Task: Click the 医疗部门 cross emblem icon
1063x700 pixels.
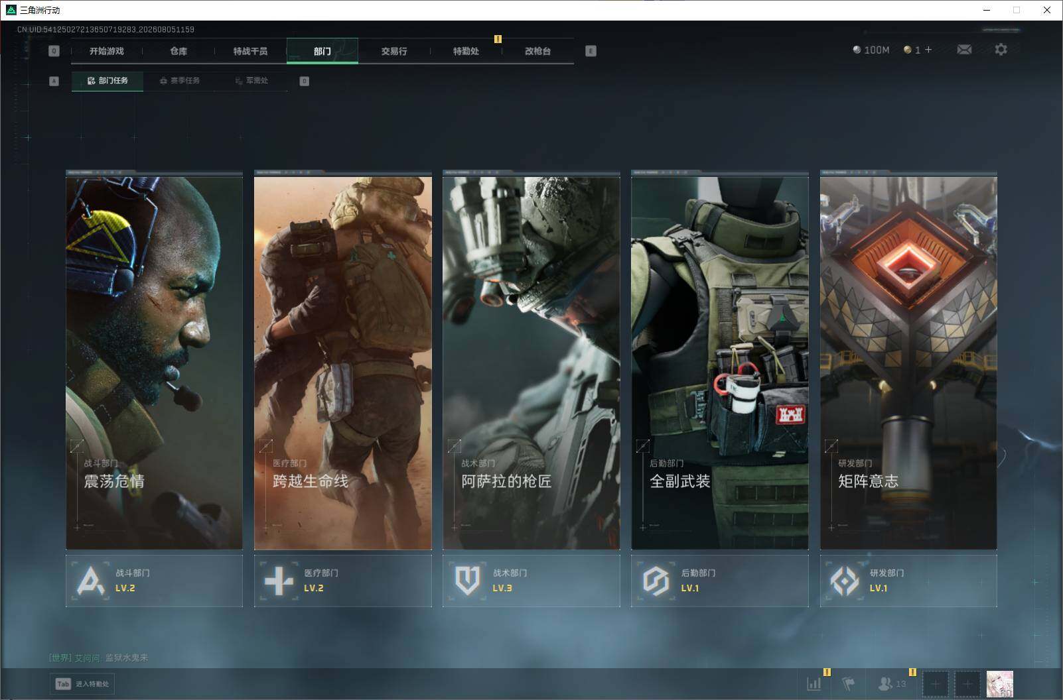Action: pyautogui.click(x=279, y=581)
